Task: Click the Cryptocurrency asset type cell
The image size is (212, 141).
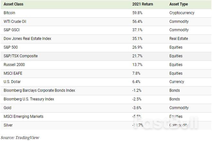Action: coord(182,13)
